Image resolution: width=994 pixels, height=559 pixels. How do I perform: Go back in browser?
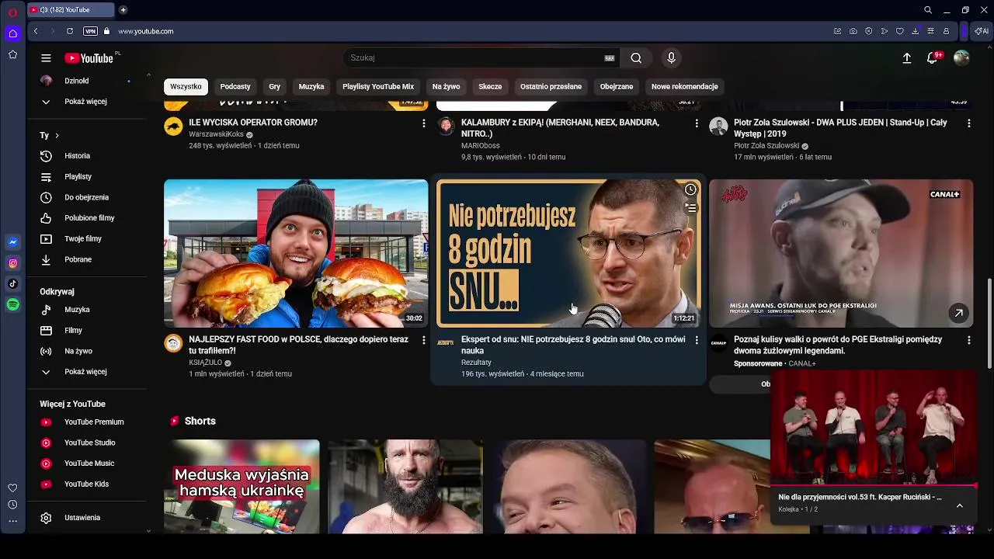click(36, 31)
